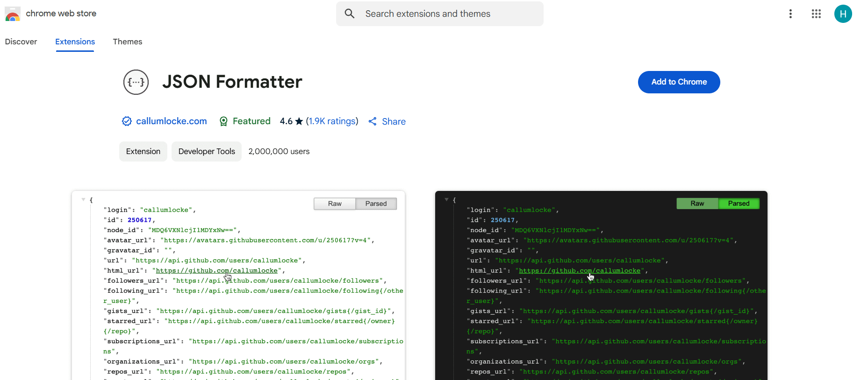Image resolution: width=861 pixels, height=380 pixels.
Task: Click the 2,000,000 users text
Action: 279,151
